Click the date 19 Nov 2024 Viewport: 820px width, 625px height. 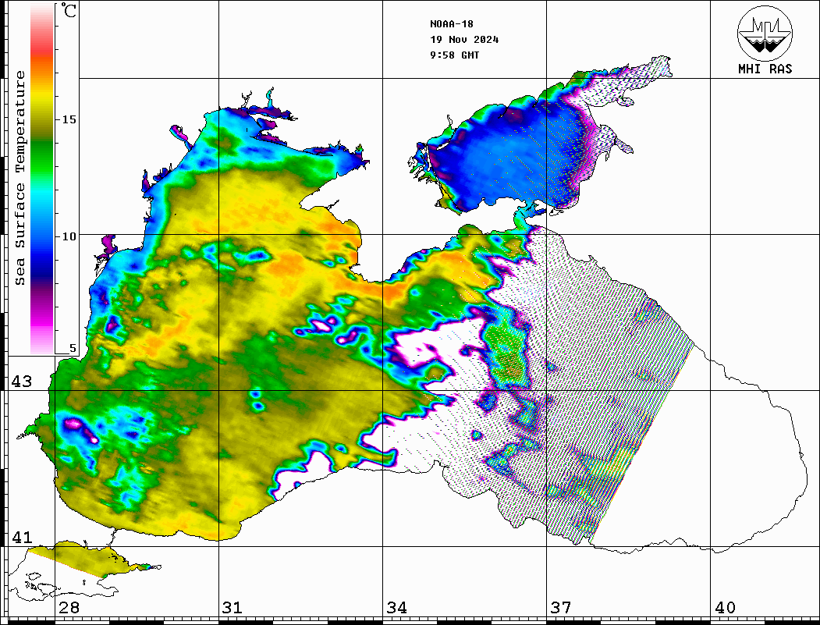pyautogui.click(x=464, y=40)
